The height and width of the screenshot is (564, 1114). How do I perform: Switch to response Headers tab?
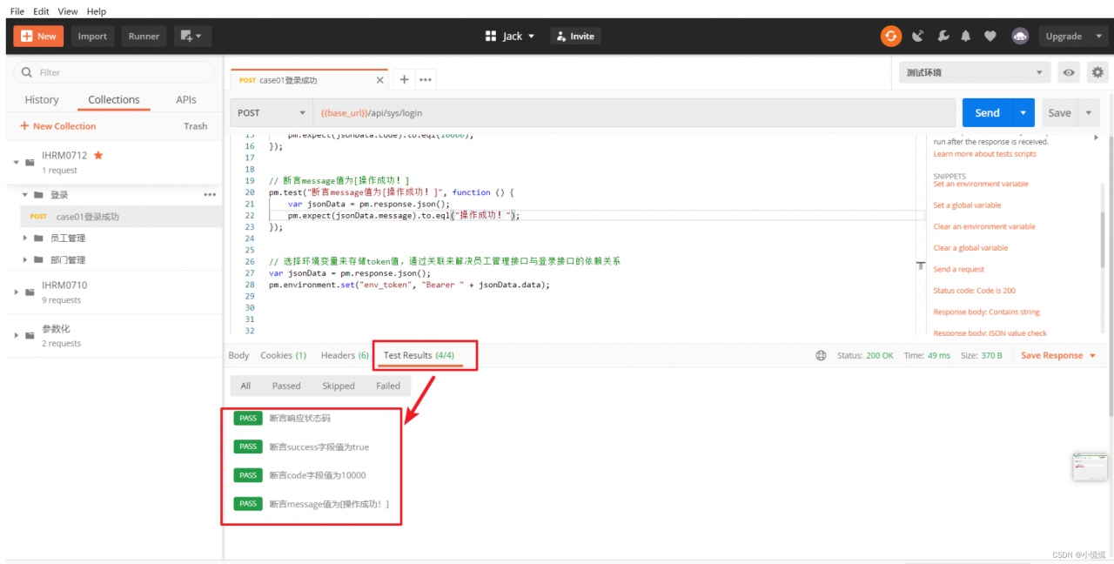click(345, 355)
